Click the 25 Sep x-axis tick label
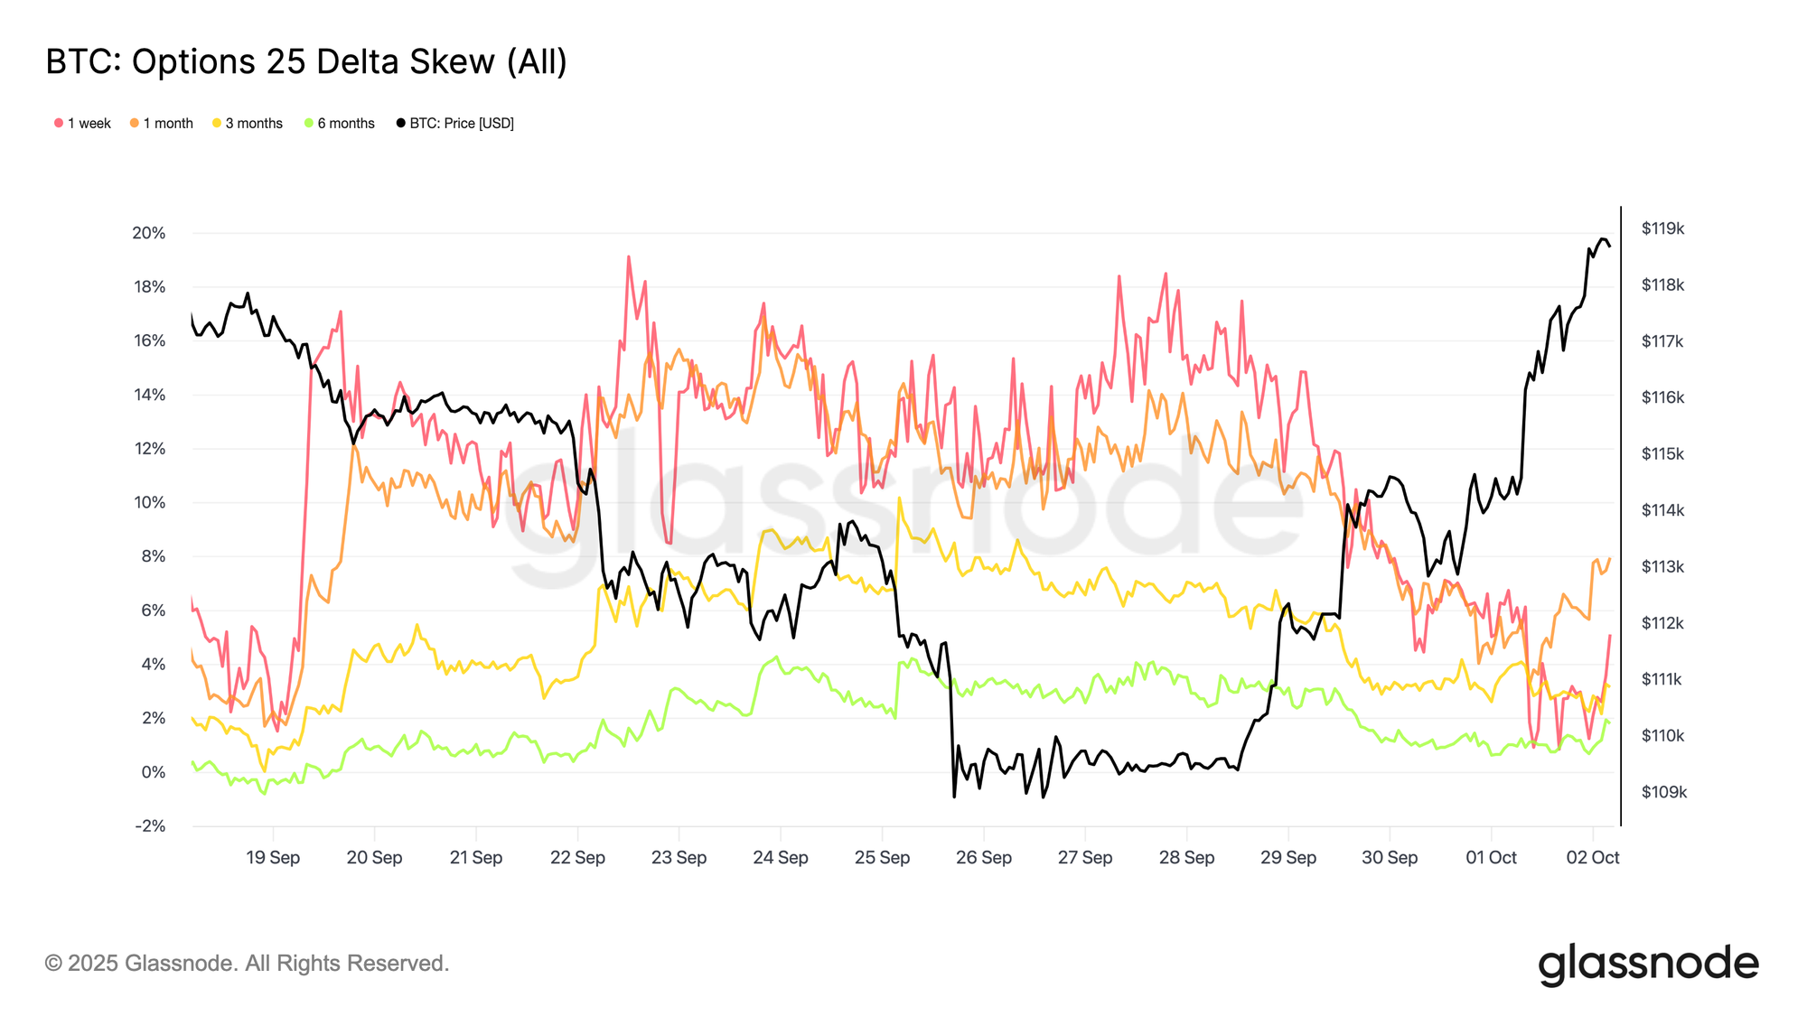The width and height of the screenshot is (1807, 1016). click(882, 858)
